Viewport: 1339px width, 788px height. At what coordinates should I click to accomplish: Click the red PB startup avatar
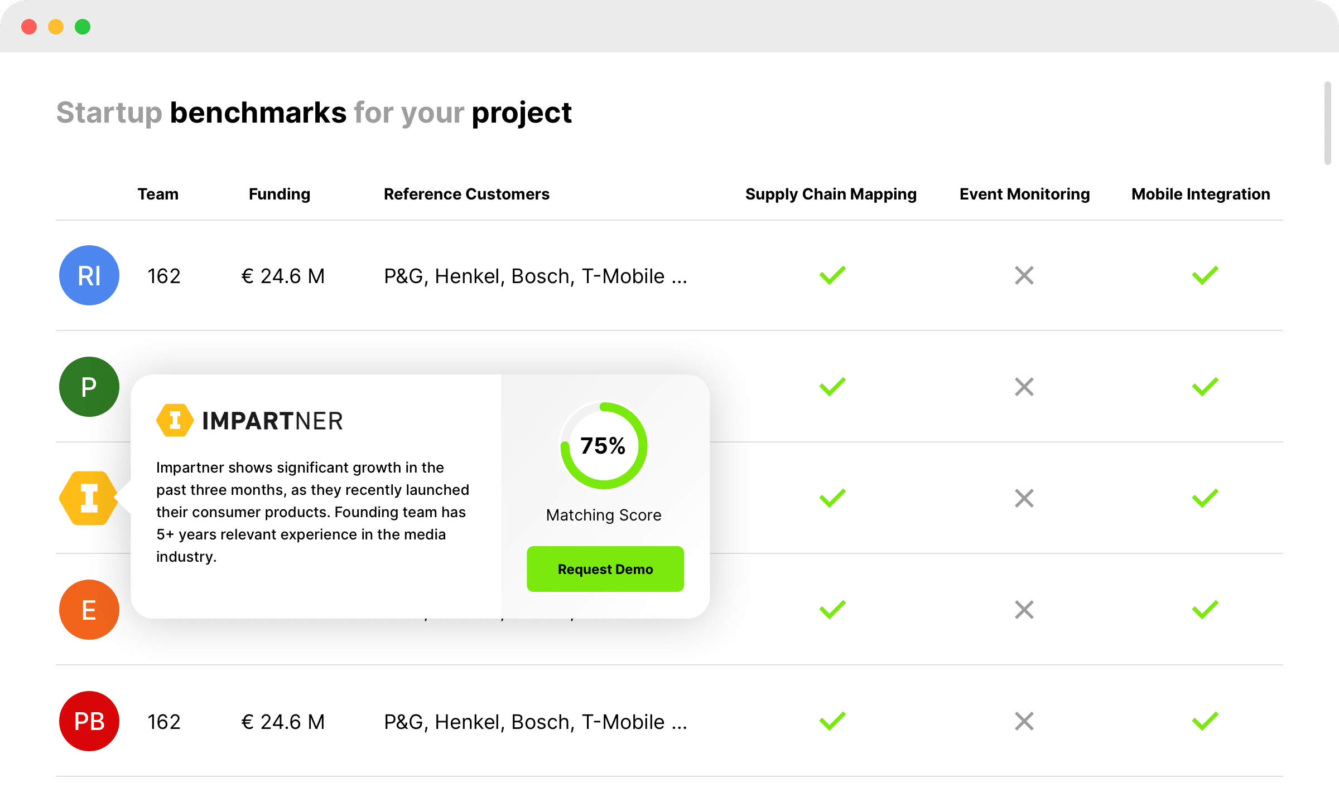(89, 721)
